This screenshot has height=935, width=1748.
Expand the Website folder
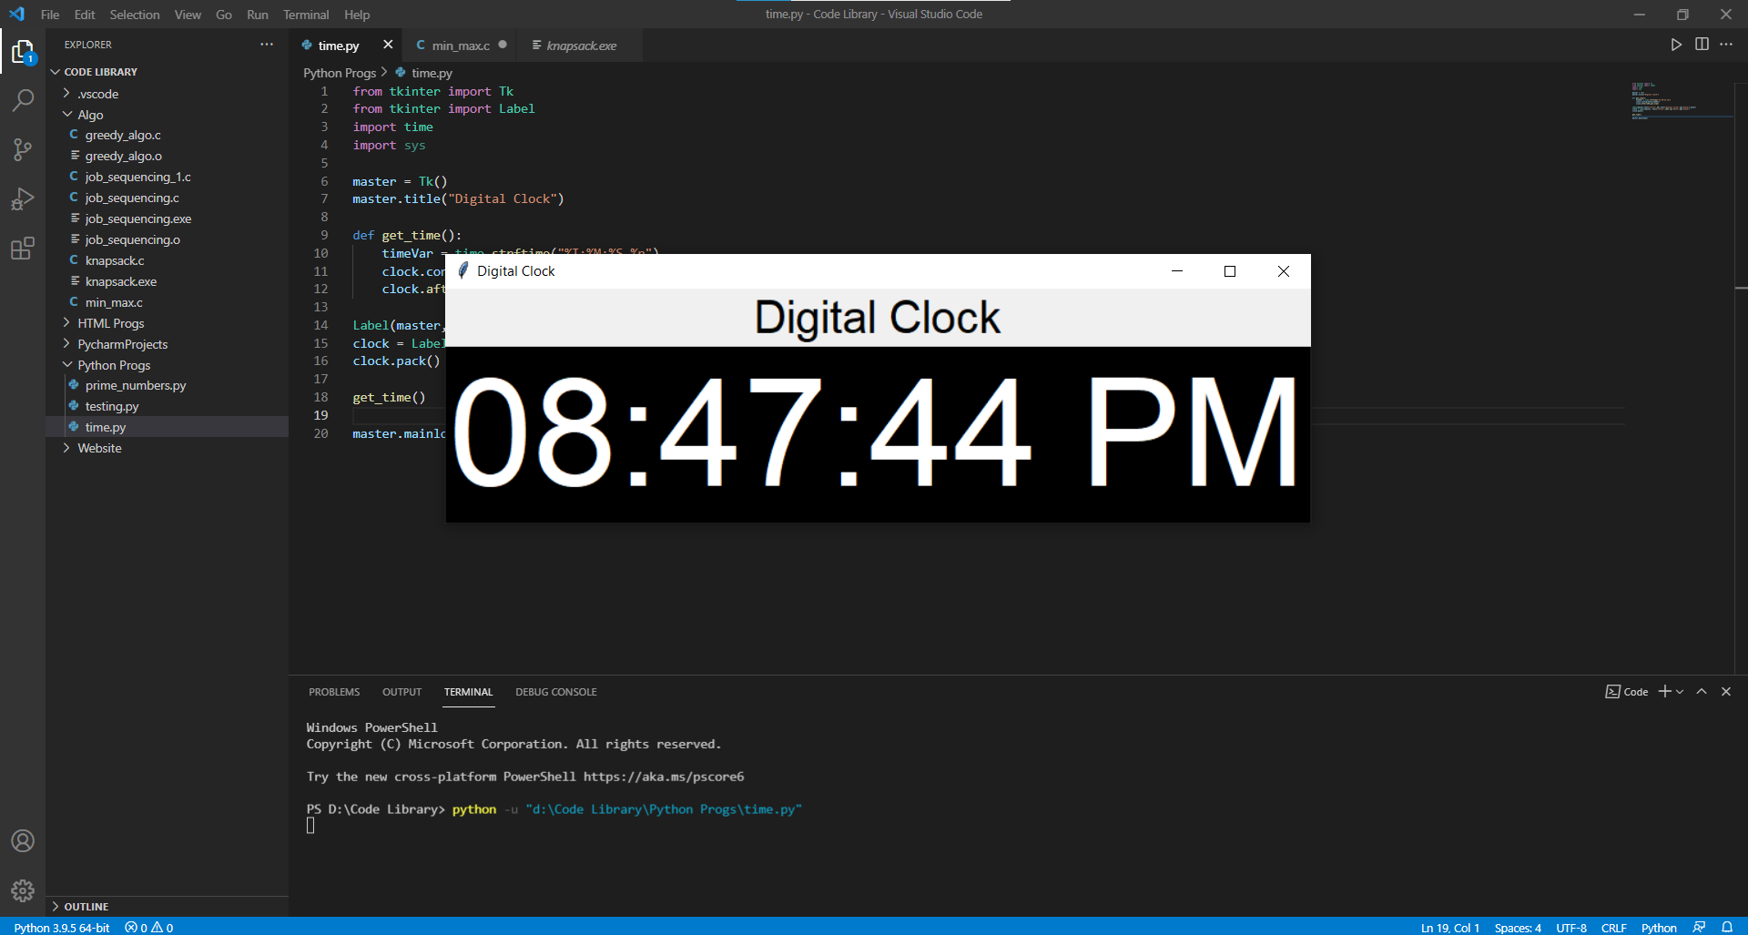pos(168,448)
